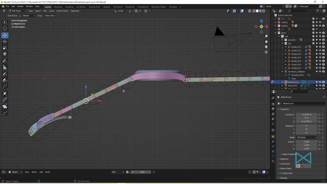Activate the Scale tool

coord(5,48)
